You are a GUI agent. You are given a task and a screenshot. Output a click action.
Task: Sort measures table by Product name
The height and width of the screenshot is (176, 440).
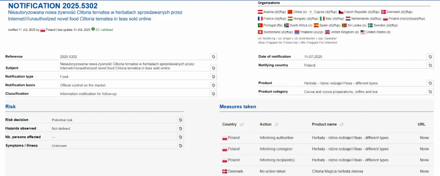[341, 124]
